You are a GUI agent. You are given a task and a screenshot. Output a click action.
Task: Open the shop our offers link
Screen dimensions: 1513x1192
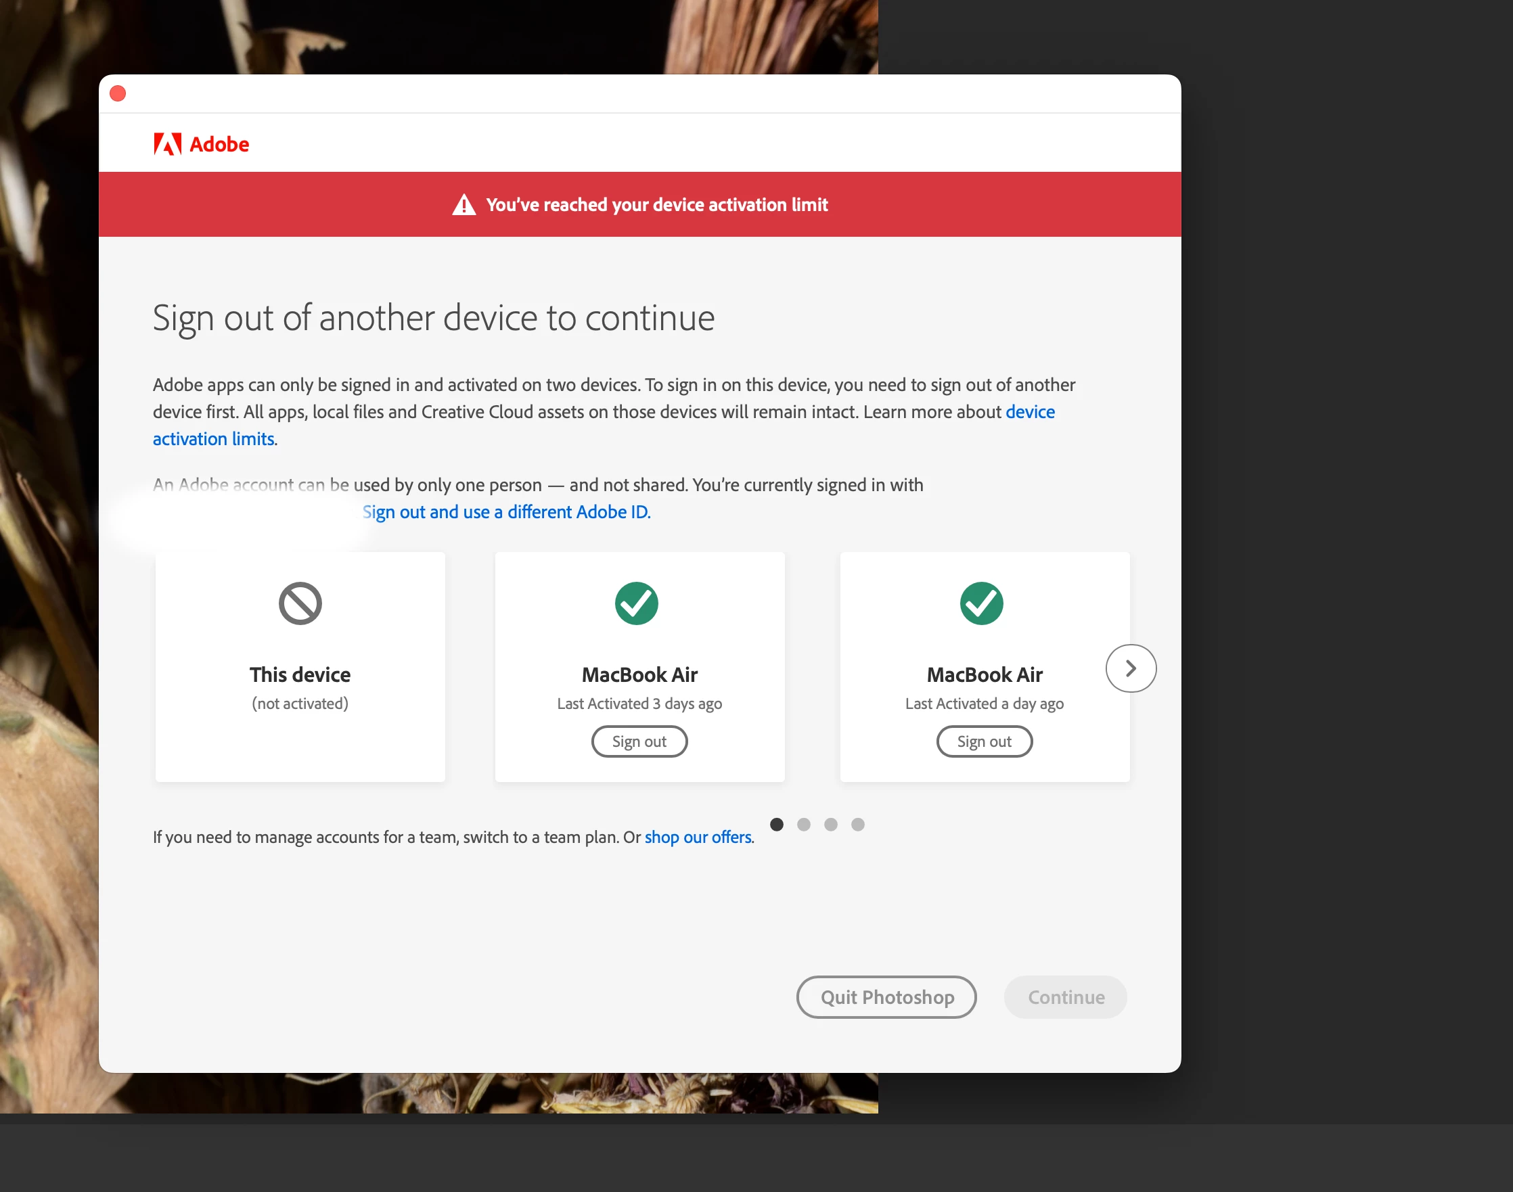pyautogui.click(x=698, y=837)
